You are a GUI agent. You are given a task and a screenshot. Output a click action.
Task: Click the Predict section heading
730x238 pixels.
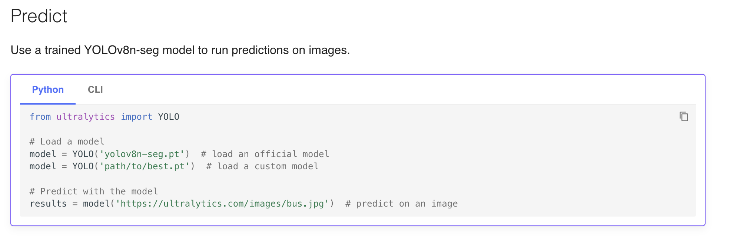pyautogui.click(x=39, y=16)
